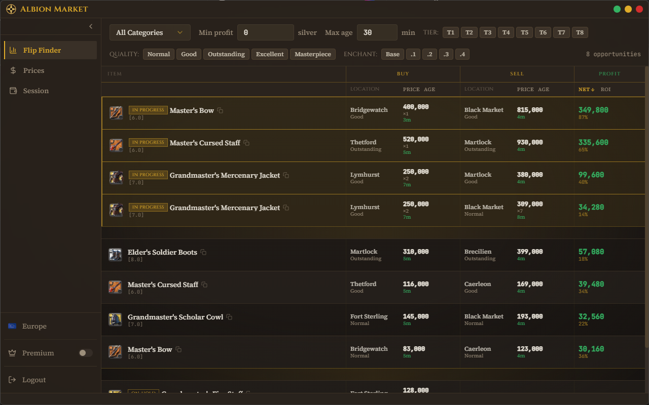Screen dimensions: 649x405
Task: Click the Premium crown icon
Action: pos(12,353)
